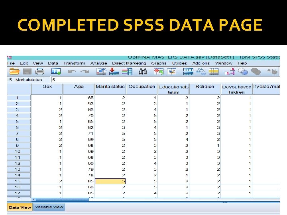Select the Maritalstatus column header
Image resolution: width=287 pixels, height=215 pixels.
click(x=110, y=89)
